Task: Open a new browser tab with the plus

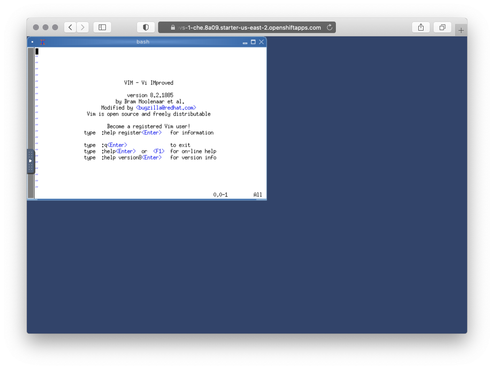Action: tap(460, 29)
